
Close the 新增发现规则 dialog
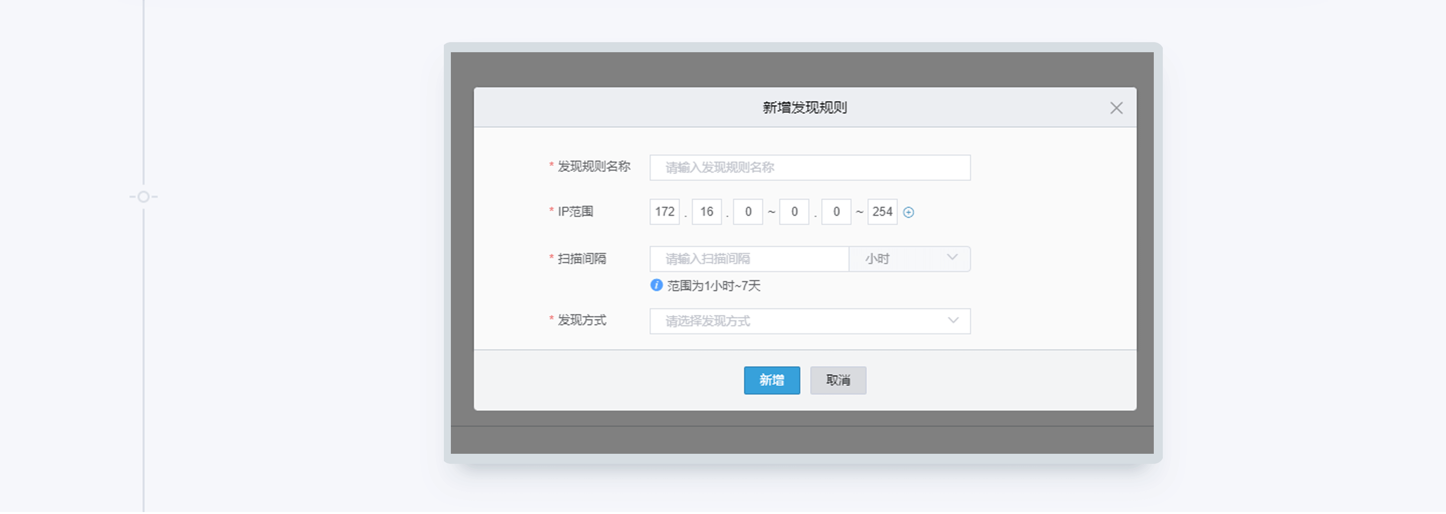[x=1116, y=108]
